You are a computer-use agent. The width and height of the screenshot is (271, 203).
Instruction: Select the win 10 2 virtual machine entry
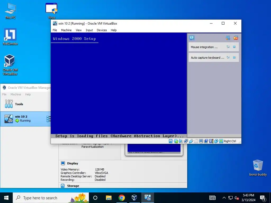coord(26,119)
